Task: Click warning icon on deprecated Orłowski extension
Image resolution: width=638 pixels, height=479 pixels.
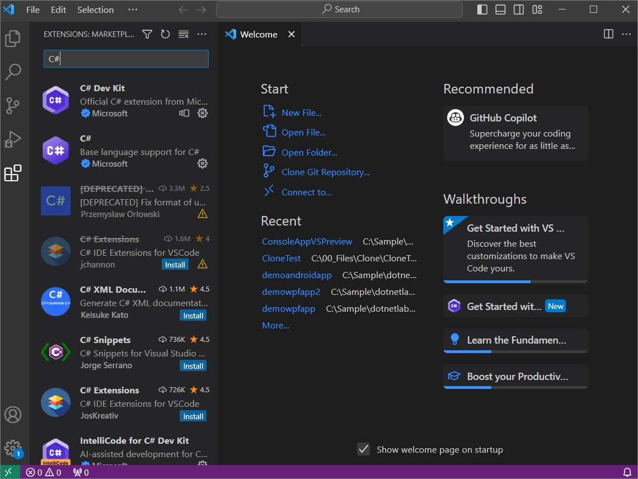Action: pyautogui.click(x=202, y=214)
